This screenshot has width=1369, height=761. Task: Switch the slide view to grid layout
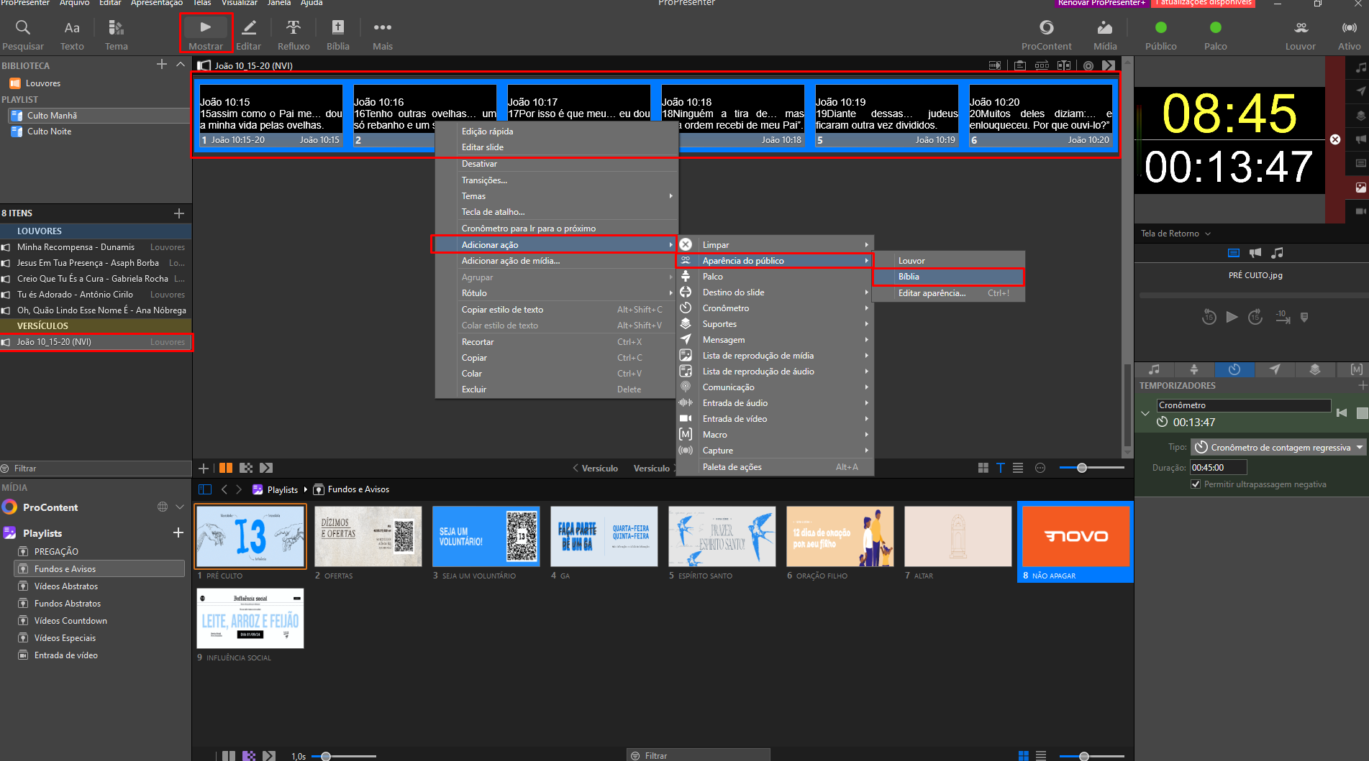click(983, 468)
